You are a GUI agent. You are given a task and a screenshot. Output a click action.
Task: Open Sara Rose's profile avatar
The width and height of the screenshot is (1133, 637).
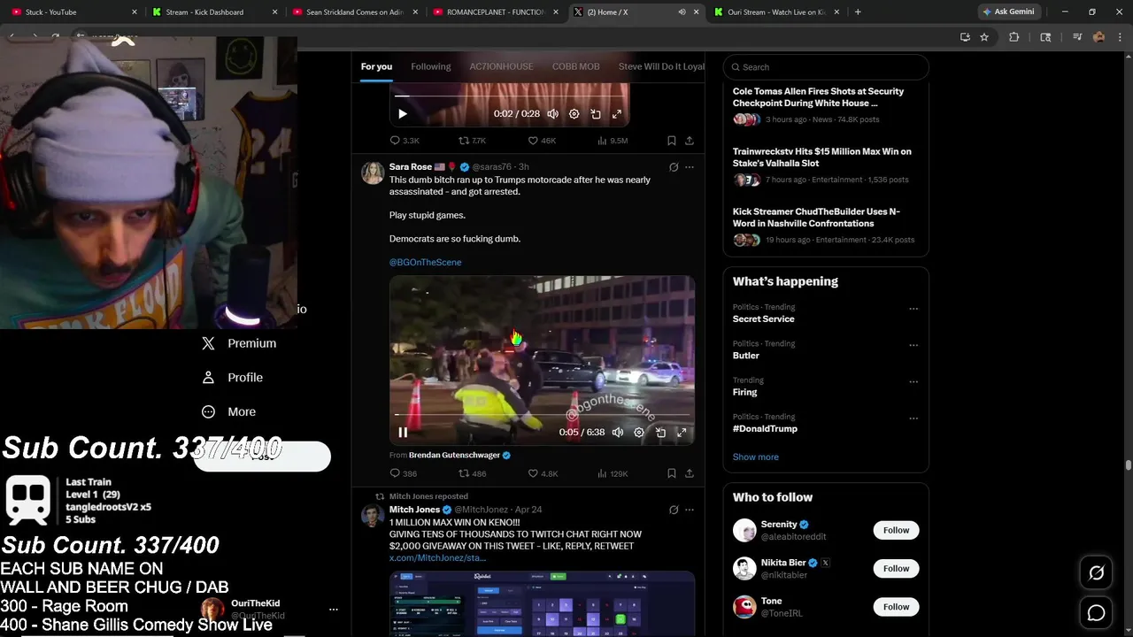tap(373, 173)
